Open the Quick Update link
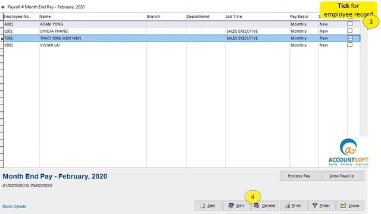The height and width of the screenshot is (214, 381). point(14,206)
